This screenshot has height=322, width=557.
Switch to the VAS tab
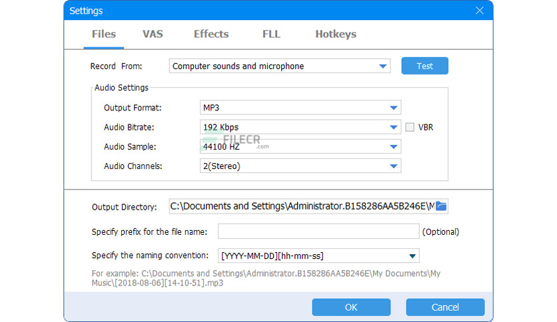pos(153,34)
